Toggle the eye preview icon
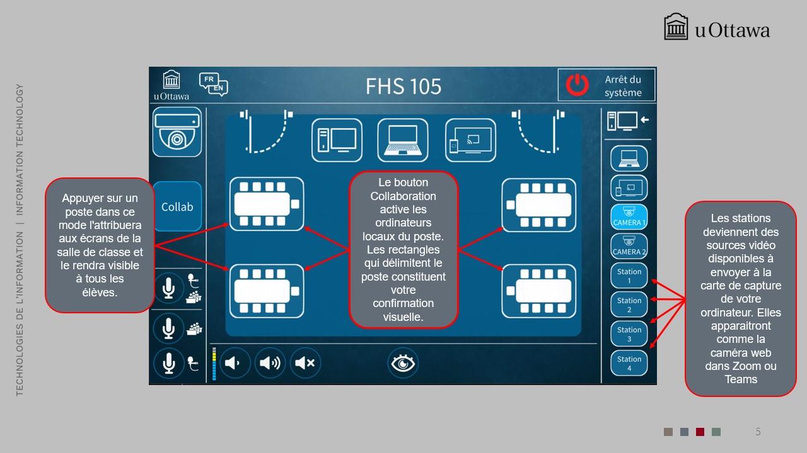 [403, 363]
